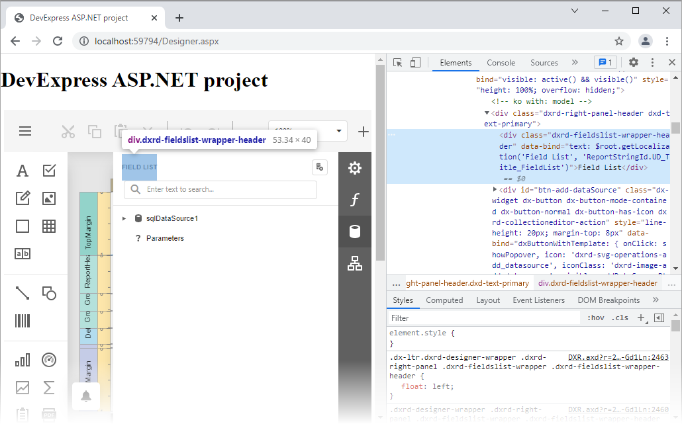The height and width of the screenshot is (424, 682).
Task: Select the Check Box toolbox control
Action: (49, 170)
